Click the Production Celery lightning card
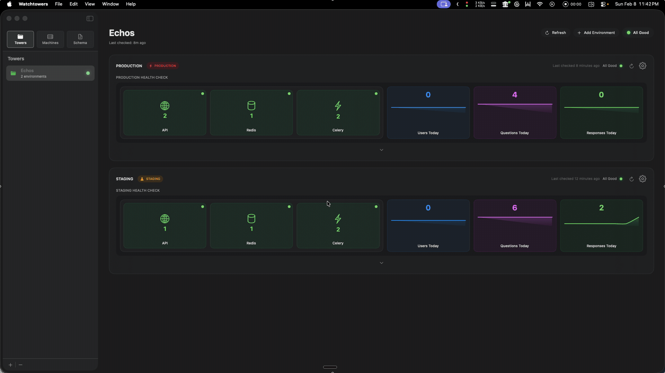This screenshot has width=665, height=373. tap(338, 113)
